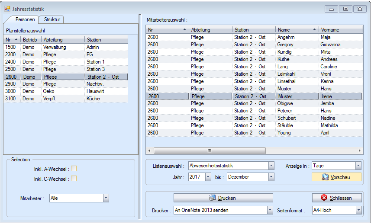Click the Jahresstatistik window title icon

[x=7, y=9]
